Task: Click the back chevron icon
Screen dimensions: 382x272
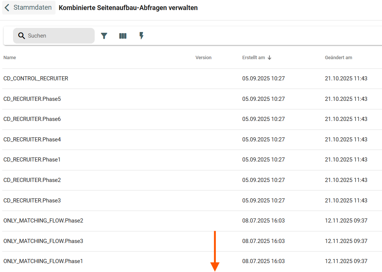Action: [7, 7]
